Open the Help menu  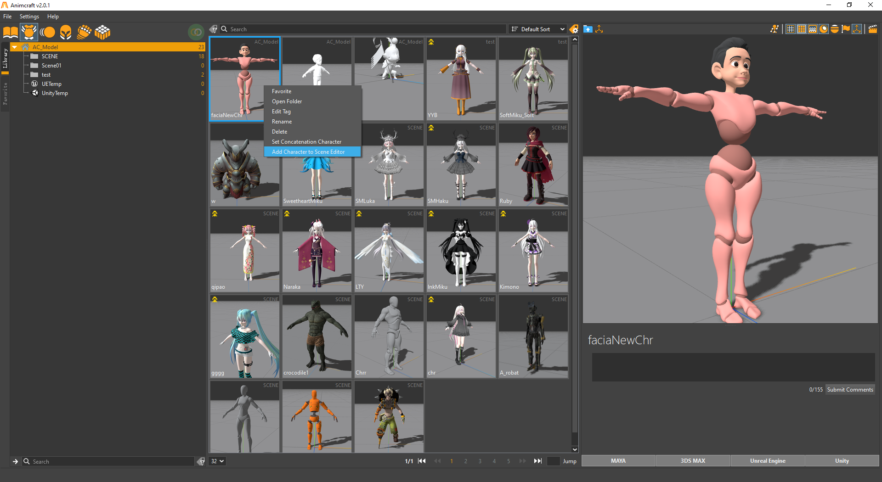53,16
